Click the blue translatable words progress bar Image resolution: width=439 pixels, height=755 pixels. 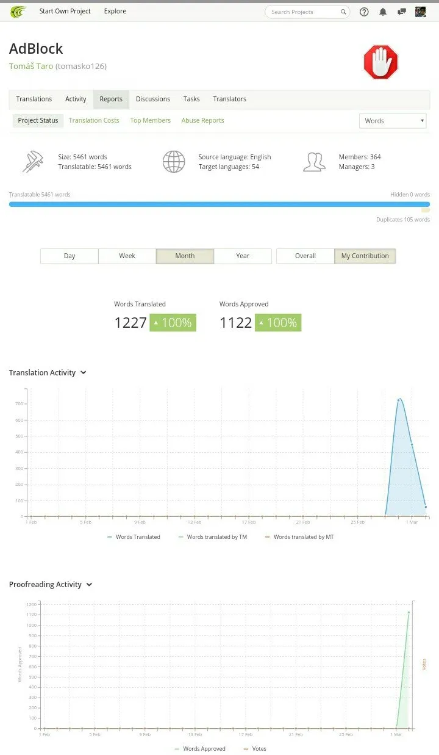pyautogui.click(x=220, y=204)
